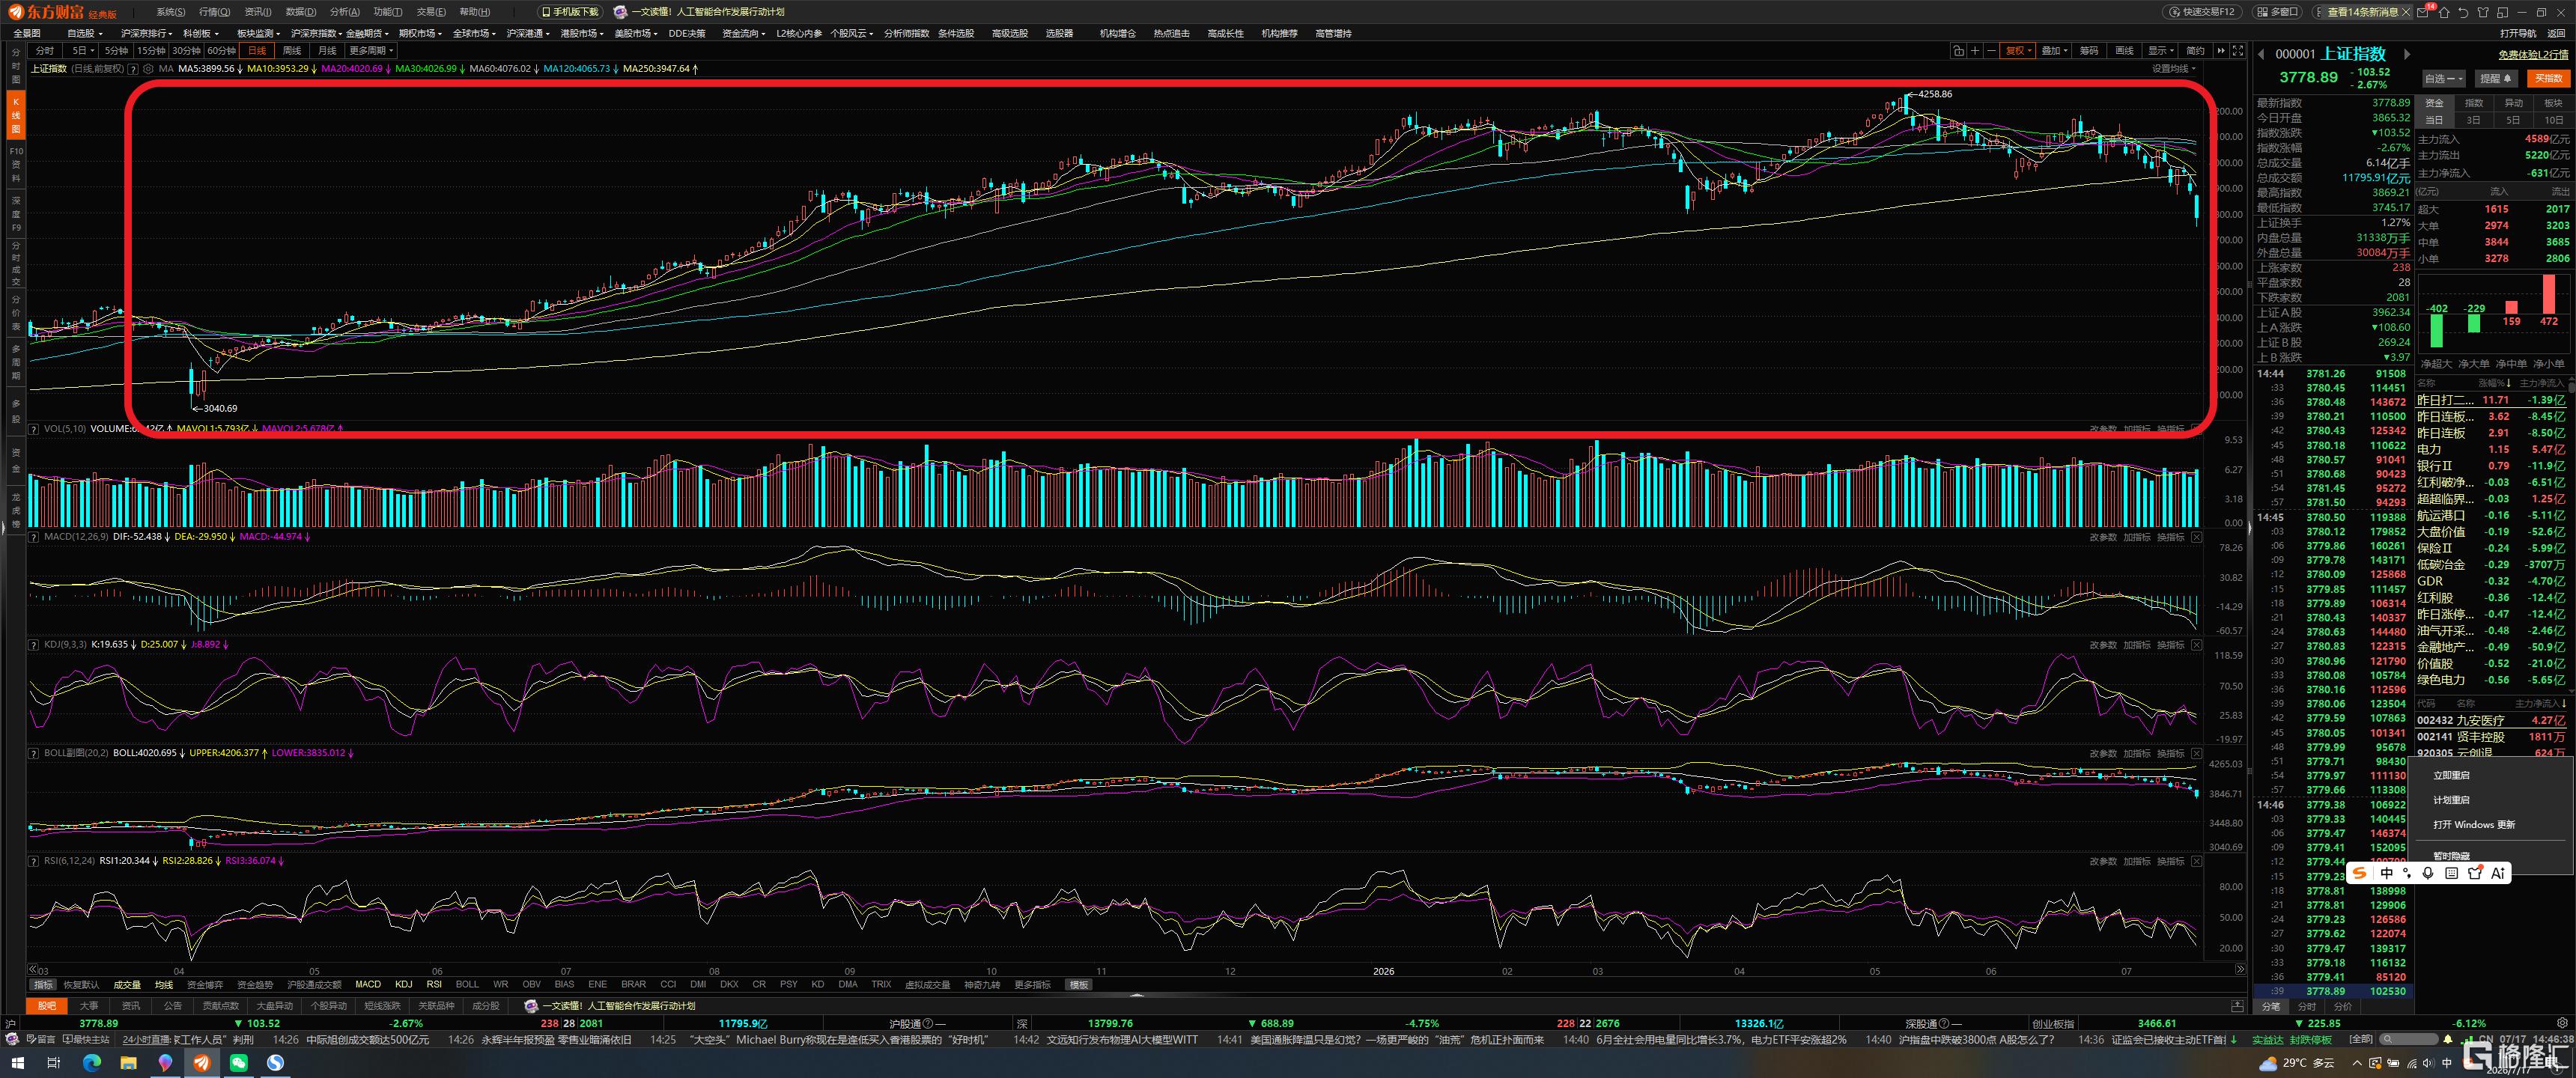Lock the K-line chart view
This screenshot has width=2576, height=1078.
(1958, 51)
